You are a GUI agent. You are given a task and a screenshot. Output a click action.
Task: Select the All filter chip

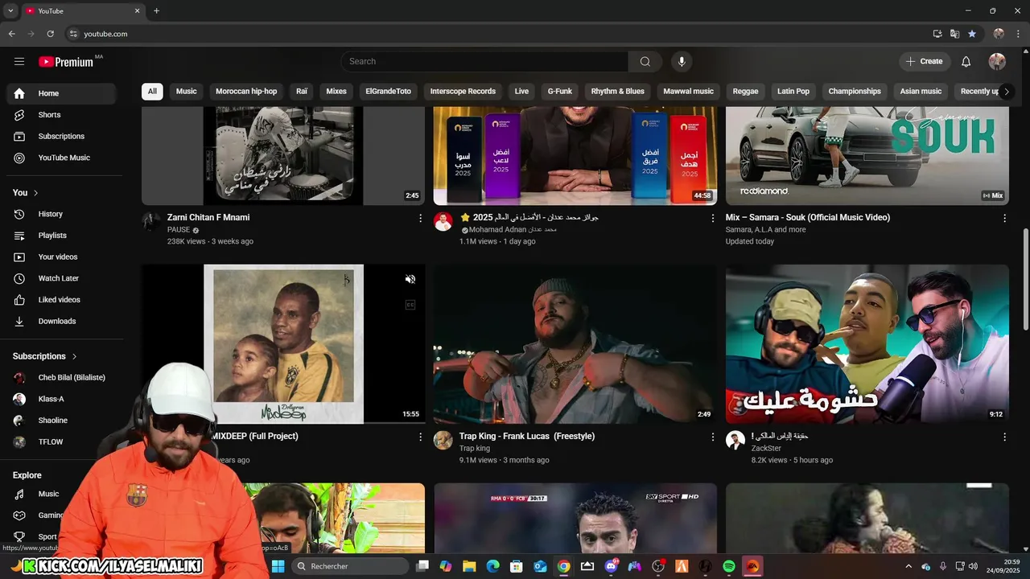coord(152,91)
